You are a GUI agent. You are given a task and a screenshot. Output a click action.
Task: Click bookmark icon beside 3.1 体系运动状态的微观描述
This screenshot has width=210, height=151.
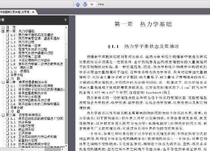[7, 119]
